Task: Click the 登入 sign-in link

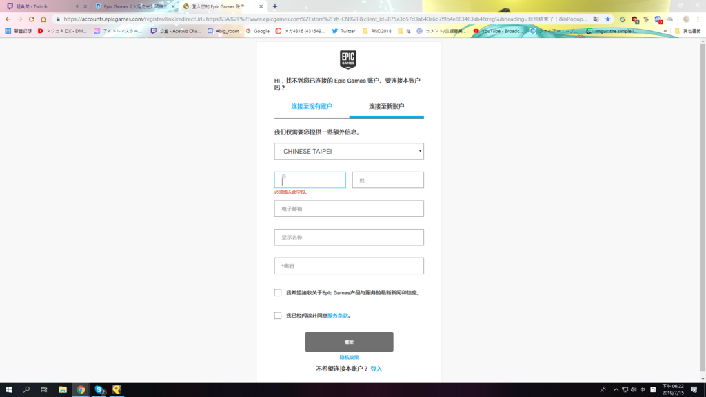Action: point(376,369)
